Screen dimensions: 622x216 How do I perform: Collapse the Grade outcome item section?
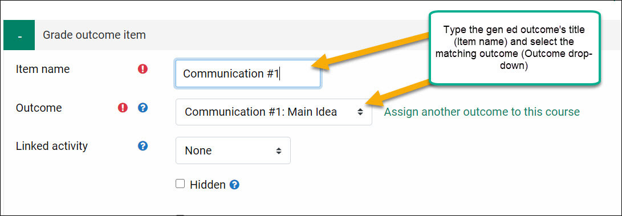pos(19,35)
